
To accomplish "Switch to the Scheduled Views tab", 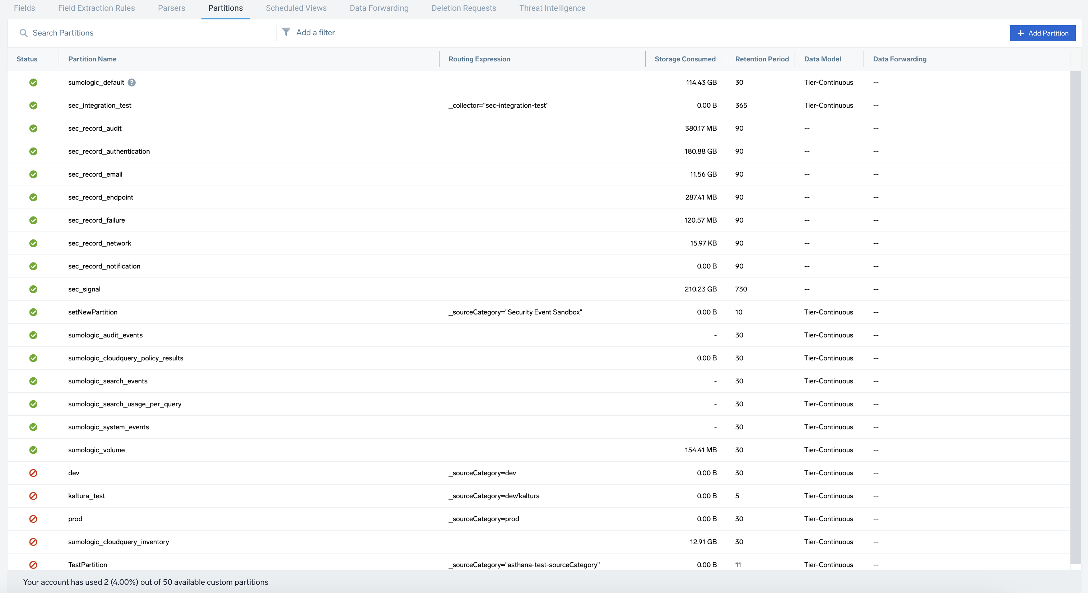I will (296, 8).
